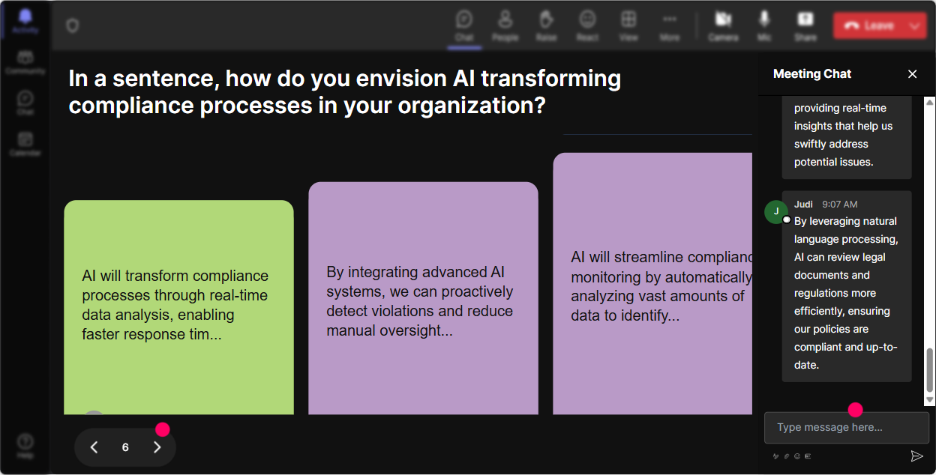Advance to the next slide

click(157, 447)
